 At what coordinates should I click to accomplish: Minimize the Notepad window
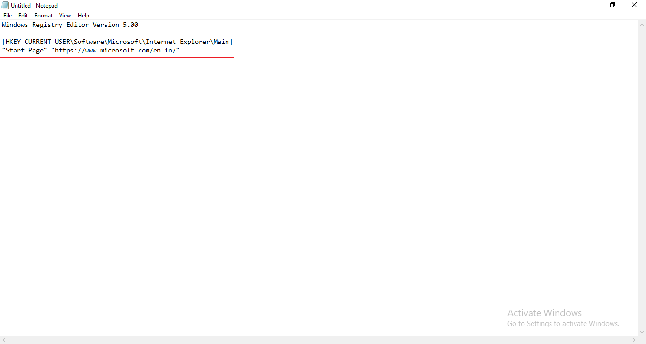(x=591, y=5)
